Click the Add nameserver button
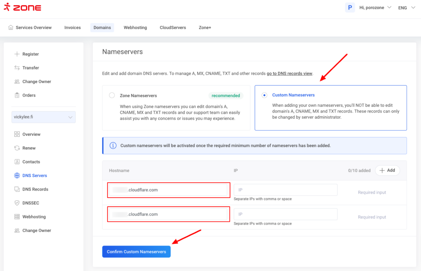The height and width of the screenshot is (271, 421). (387, 170)
